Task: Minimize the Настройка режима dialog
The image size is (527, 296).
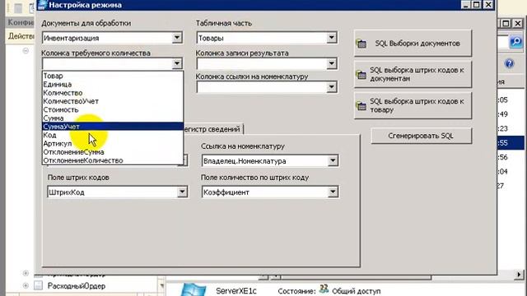Action: [x=465, y=5]
